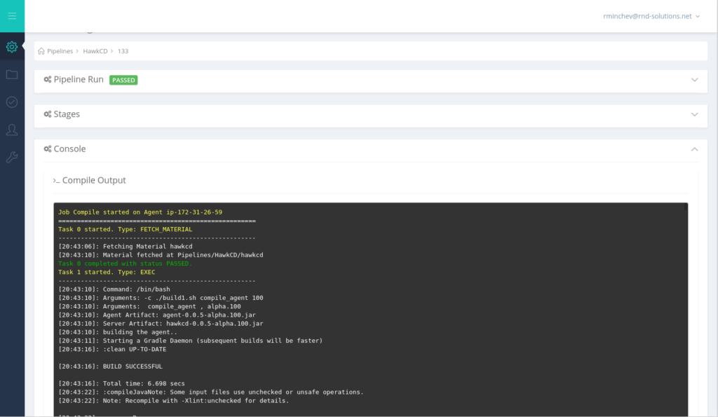
Task: Click 'Arguments: compile_agent , alpha.100' line
Action: [x=150, y=307]
